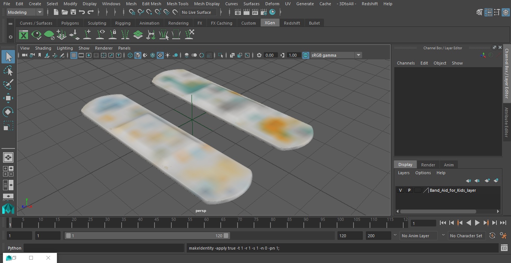
Task: Click the XGen clear preview leaf icon
Action: (49, 35)
